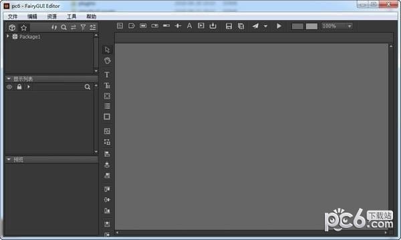Select the arrow selection tool
The image size is (401, 240).
[x=107, y=50]
